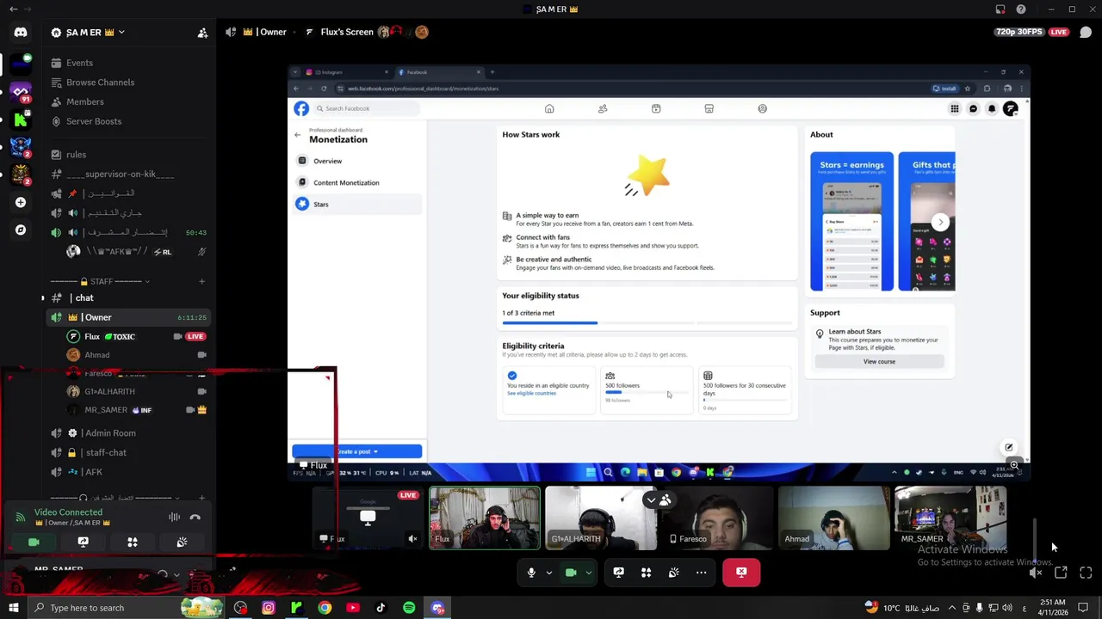
Task: Click Windows Start button
Action: coord(15,608)
